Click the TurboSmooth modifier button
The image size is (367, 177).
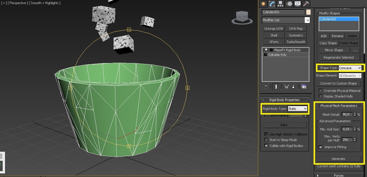(x=296, y=42)
